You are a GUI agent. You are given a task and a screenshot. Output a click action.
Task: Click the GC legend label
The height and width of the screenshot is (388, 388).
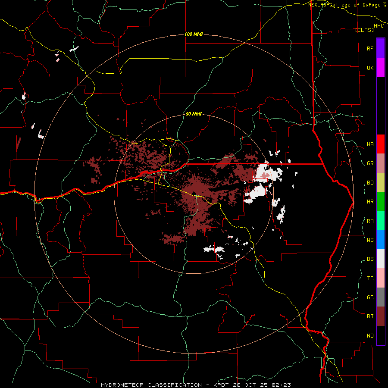(370, 297)
